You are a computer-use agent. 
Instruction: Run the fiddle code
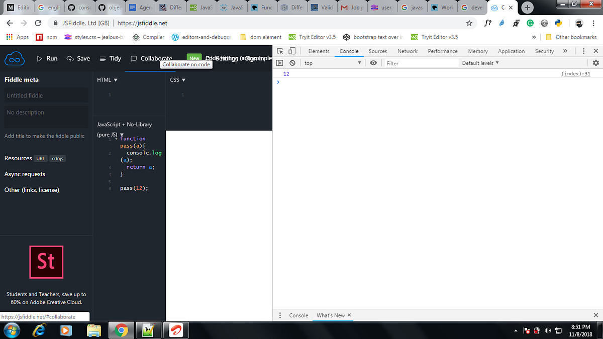(47, 58)
